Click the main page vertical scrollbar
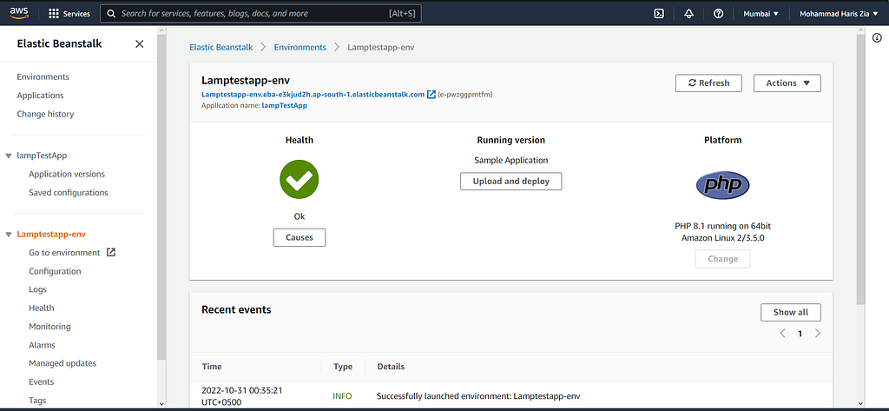The height and width of the screenshot is (411, 889). tap(860, 170)
